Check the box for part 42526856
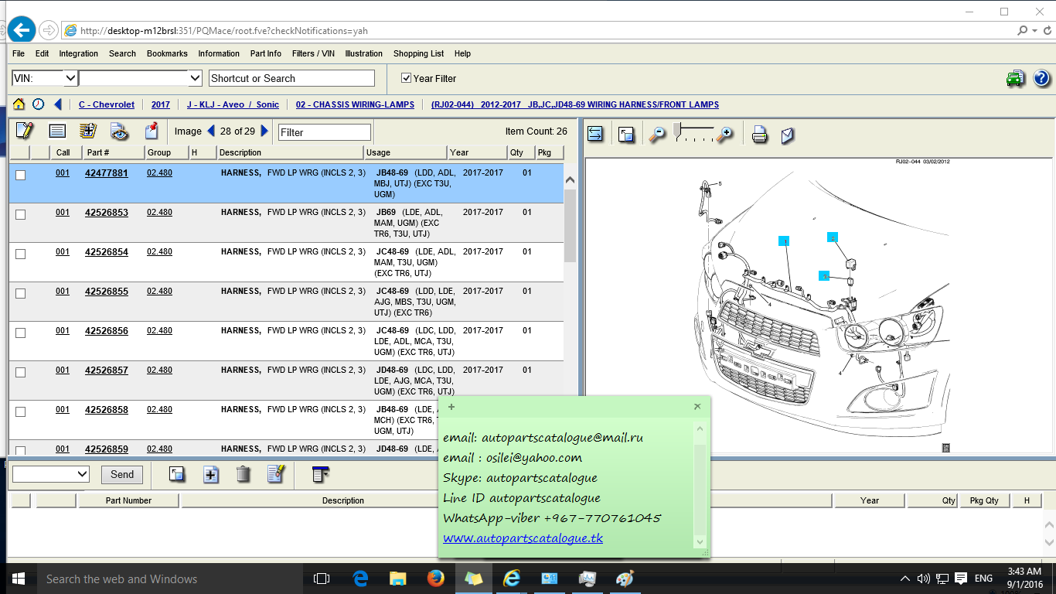This screenshot has width=1056, height=594. pyautogui.click(x=21, y=333)
